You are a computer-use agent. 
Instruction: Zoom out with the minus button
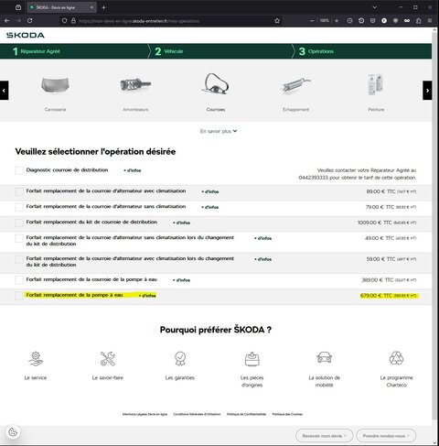pos(312,21)
